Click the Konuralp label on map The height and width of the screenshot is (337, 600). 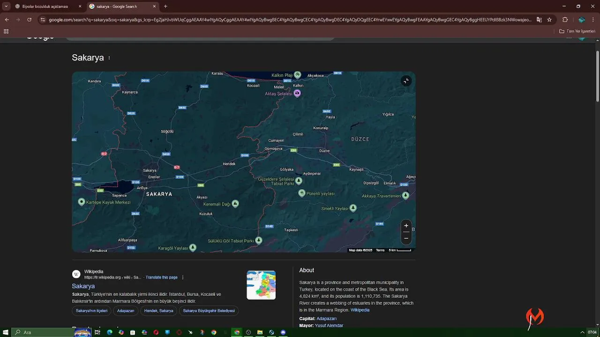[321, 128]
